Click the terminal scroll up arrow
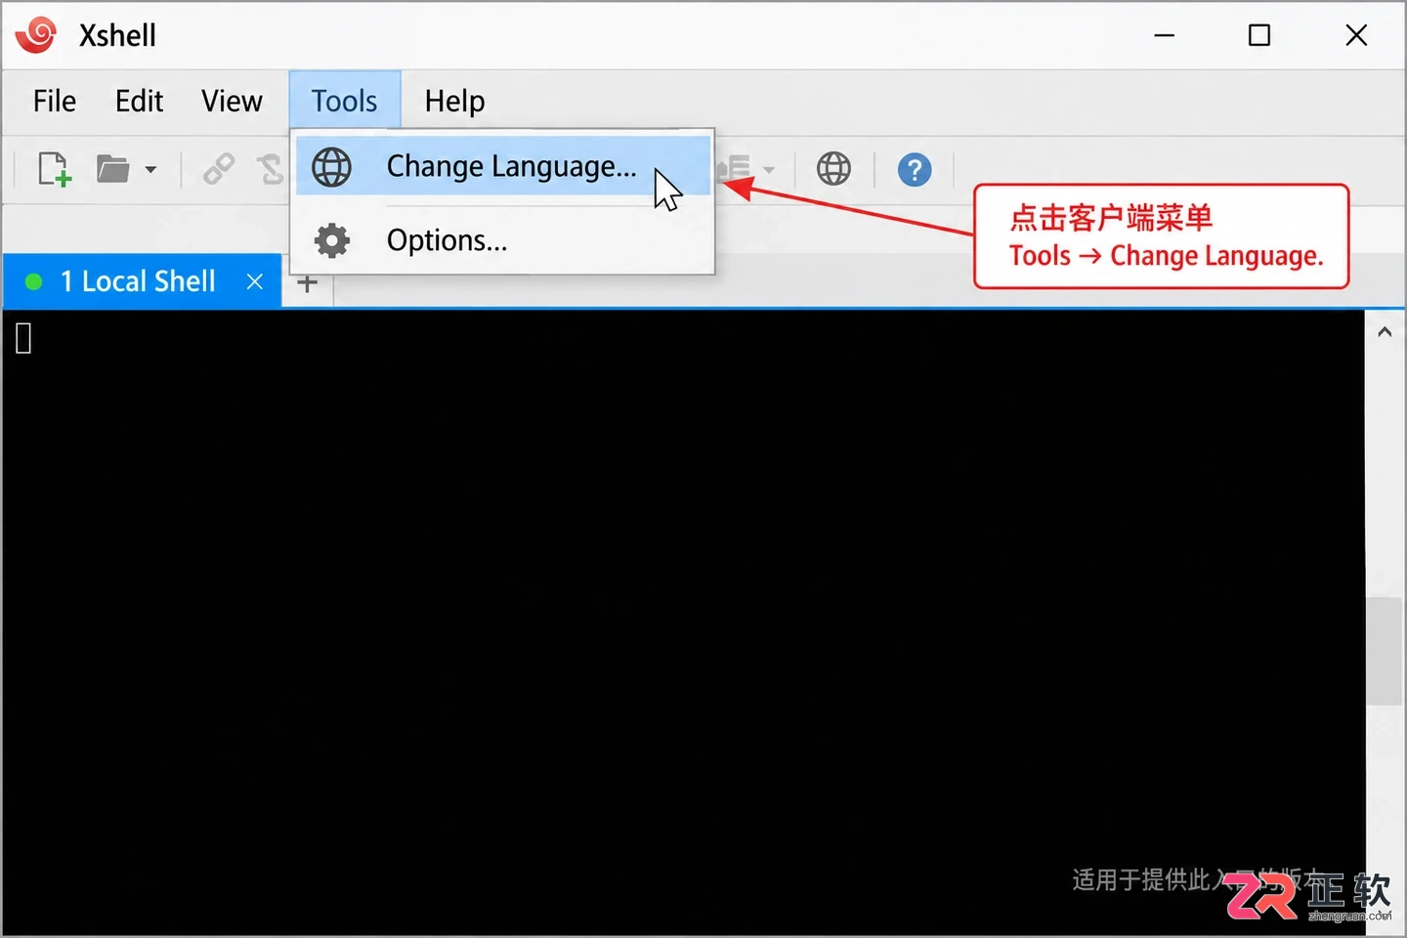 point(1385,332)
